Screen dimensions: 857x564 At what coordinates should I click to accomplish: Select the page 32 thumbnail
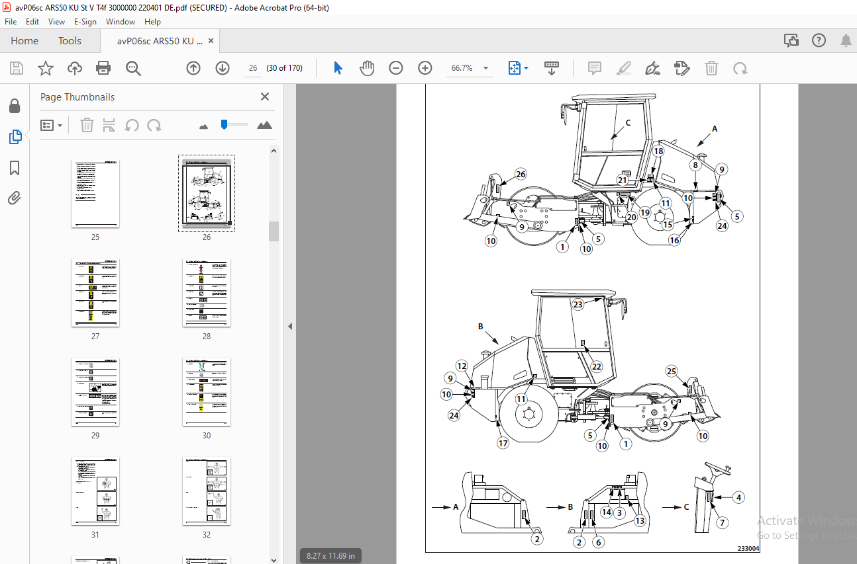click(x=207, y=491)
